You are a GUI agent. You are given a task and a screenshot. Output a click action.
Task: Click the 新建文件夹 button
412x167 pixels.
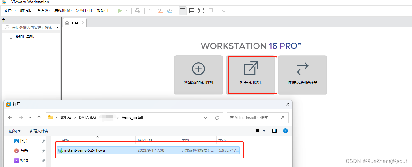pyautogui.click(x=39, y=131)
